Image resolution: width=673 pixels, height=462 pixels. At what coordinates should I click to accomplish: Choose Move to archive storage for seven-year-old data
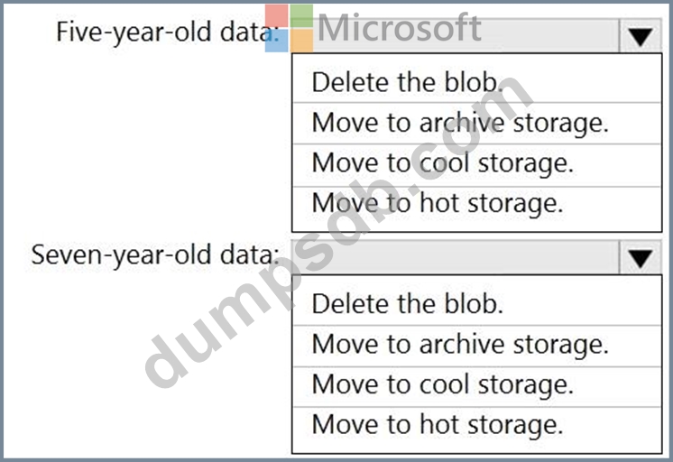pyautogui.click(x=460, y=344)
